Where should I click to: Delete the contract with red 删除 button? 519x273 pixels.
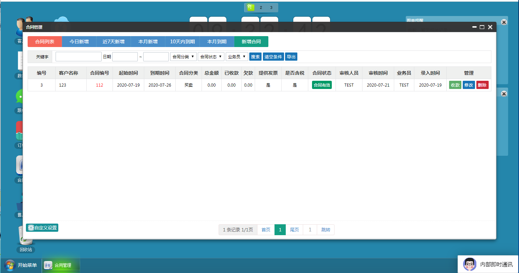click(x=482, y=85)
